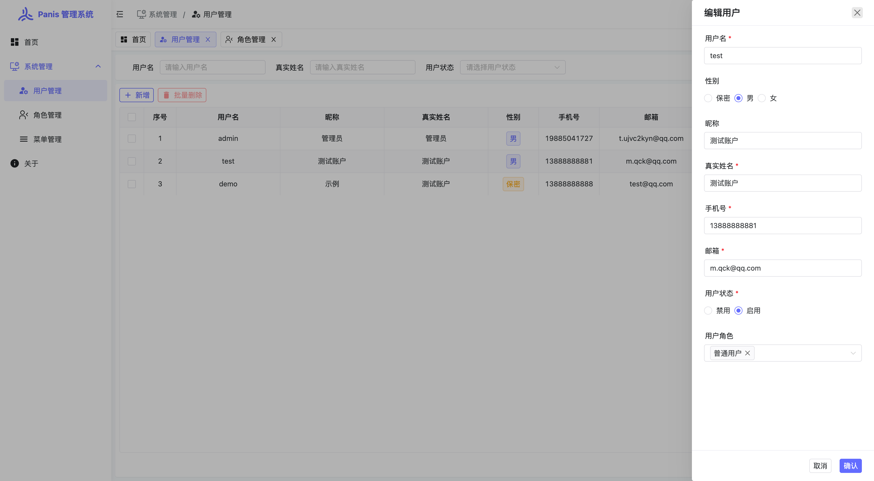
Task: Open the 用户状态 filter dropdown
Action: click(512, 68)
